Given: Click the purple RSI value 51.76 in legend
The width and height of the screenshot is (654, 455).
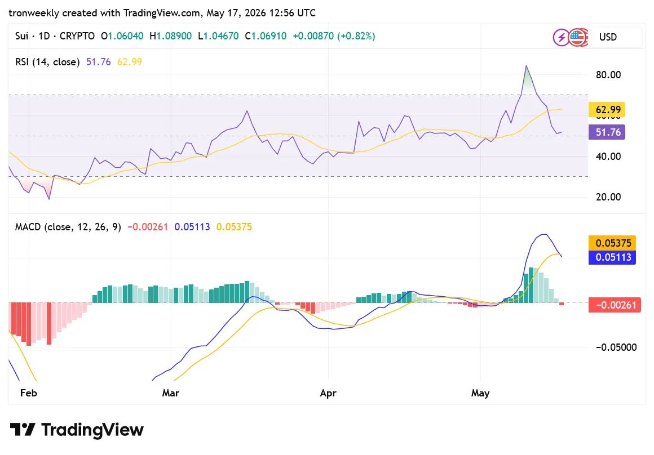Looking at the screenshot, I should (99, 62).
